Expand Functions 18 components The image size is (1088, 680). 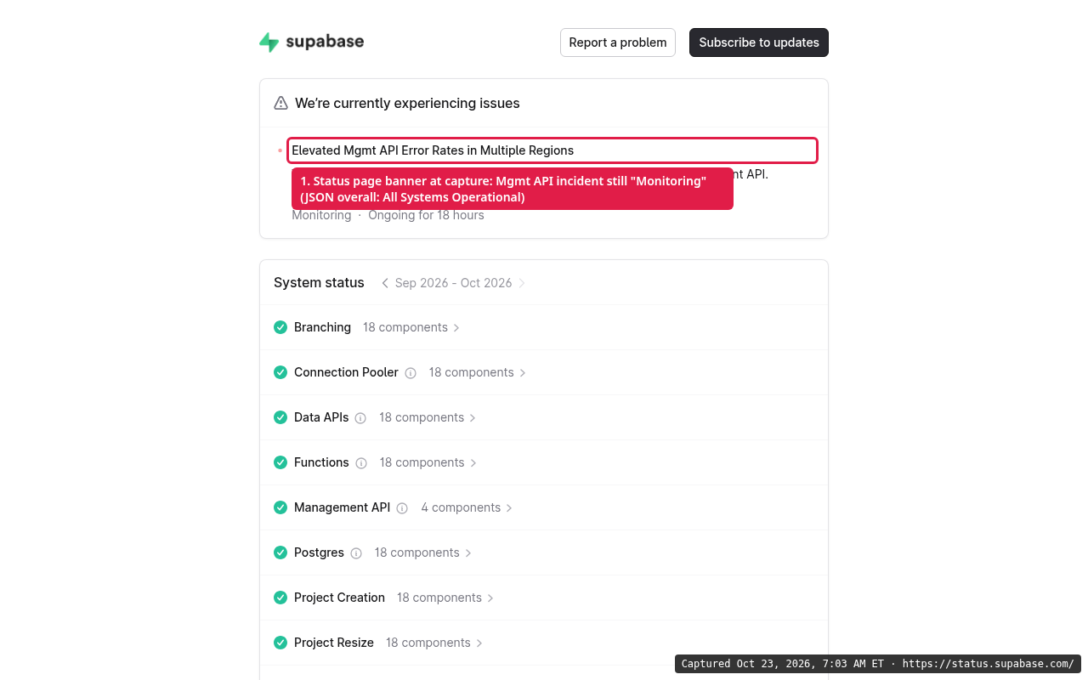(428, 462)
